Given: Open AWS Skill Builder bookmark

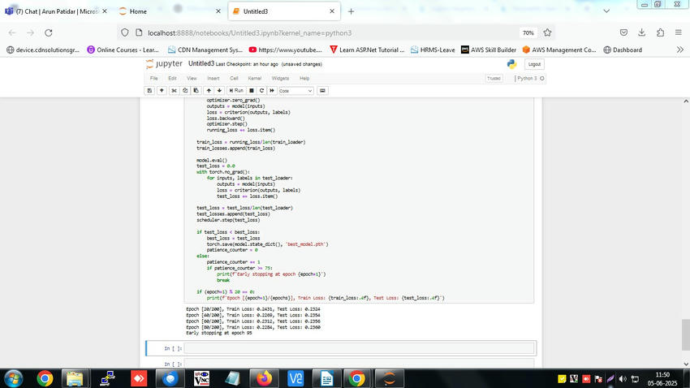Looking at the screenshot, I should click(x=489, y=50).
